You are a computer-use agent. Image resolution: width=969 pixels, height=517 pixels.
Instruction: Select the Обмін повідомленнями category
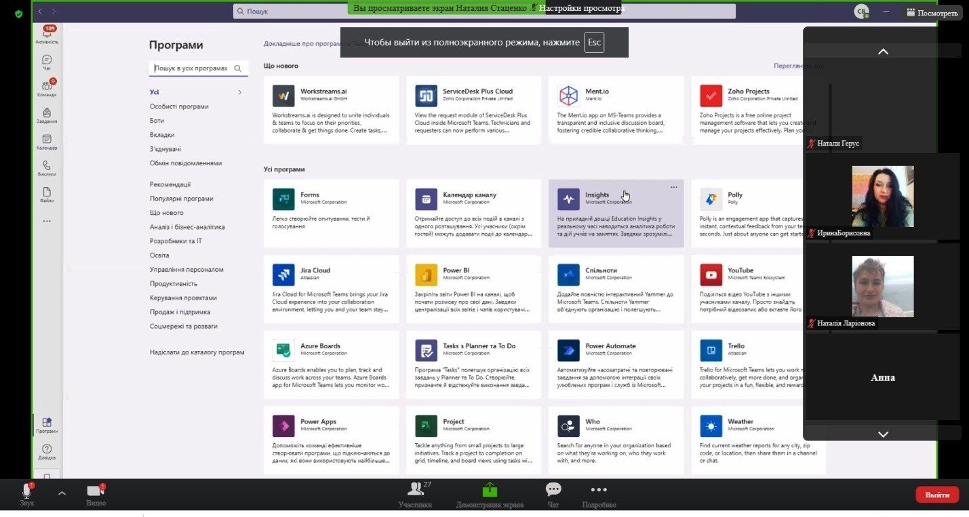(x=186, y=163)
